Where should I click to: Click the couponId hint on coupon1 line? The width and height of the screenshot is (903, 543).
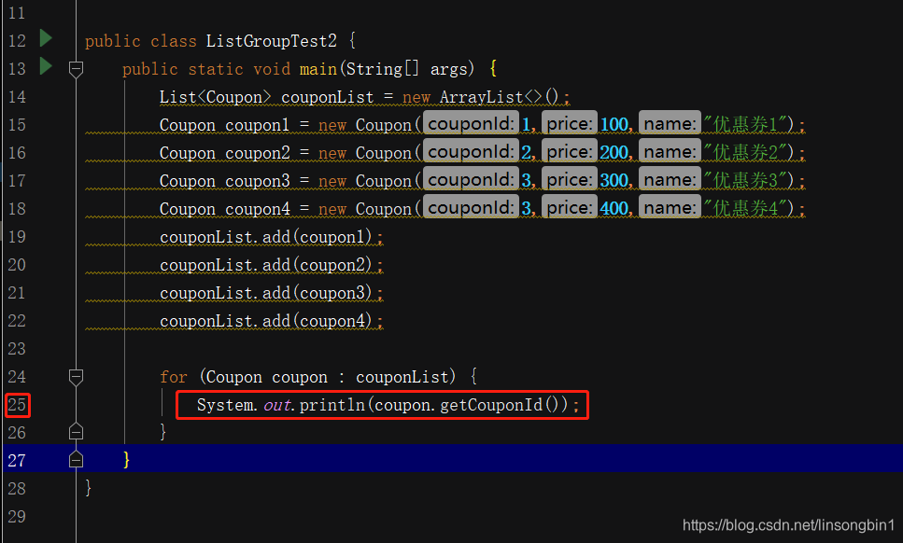pyautogui.click(x=471, y=124)
